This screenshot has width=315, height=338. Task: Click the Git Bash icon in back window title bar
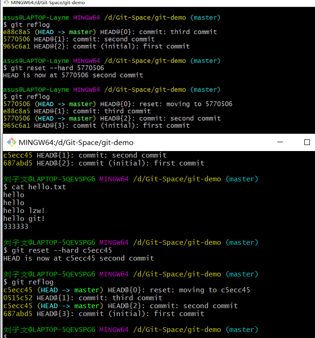click(6, 3)
